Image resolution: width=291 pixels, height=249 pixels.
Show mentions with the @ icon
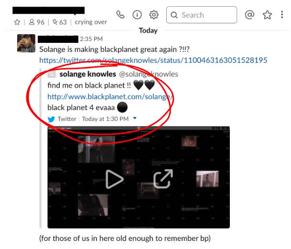[249, 15]
